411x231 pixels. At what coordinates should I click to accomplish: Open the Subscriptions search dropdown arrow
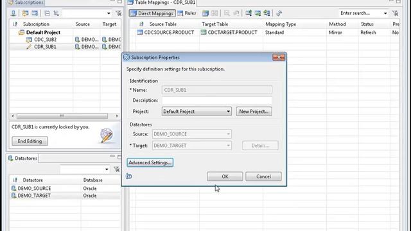[109, 13]
